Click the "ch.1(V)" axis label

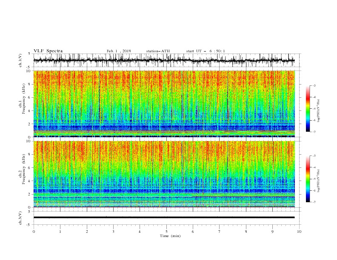click(x=20, y=60)
